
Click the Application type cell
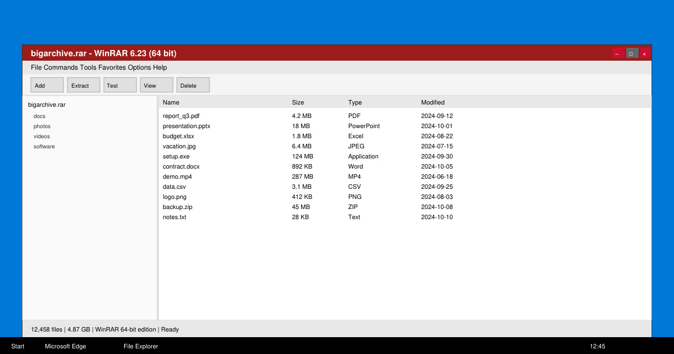[x=363, y=156]
